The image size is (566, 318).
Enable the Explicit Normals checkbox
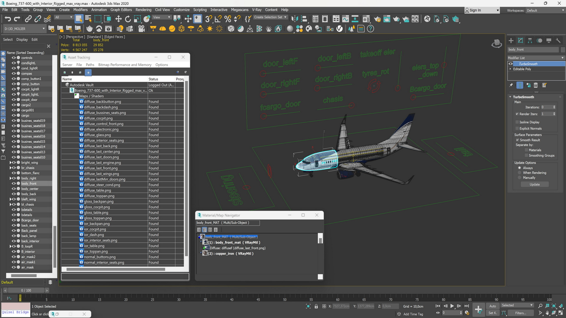517,129
